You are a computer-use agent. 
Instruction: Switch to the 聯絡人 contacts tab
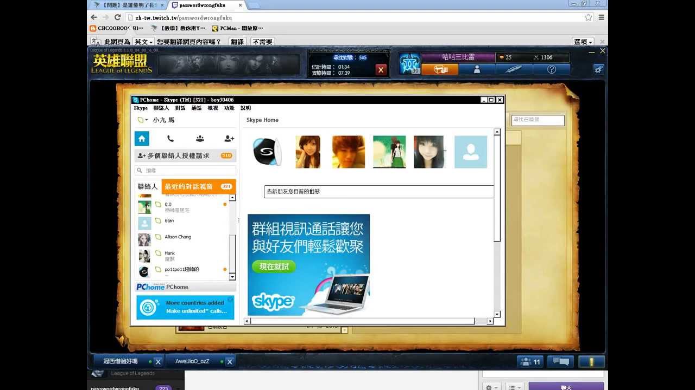tap(148, 186)
